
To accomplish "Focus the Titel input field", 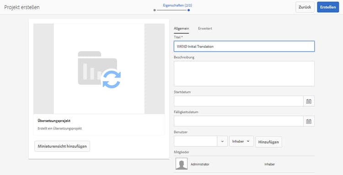I will tap(244, 46).
